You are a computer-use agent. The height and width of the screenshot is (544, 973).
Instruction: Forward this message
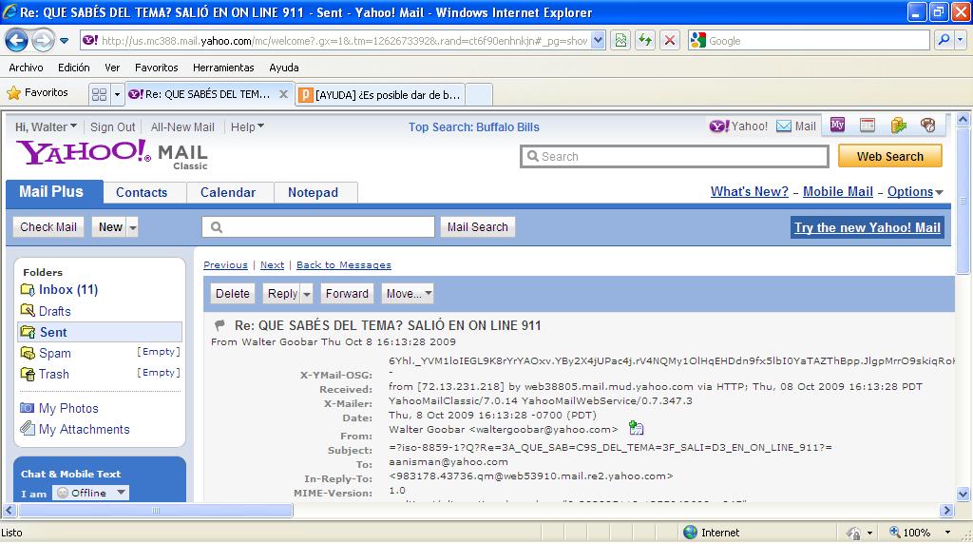coord(347,293)
